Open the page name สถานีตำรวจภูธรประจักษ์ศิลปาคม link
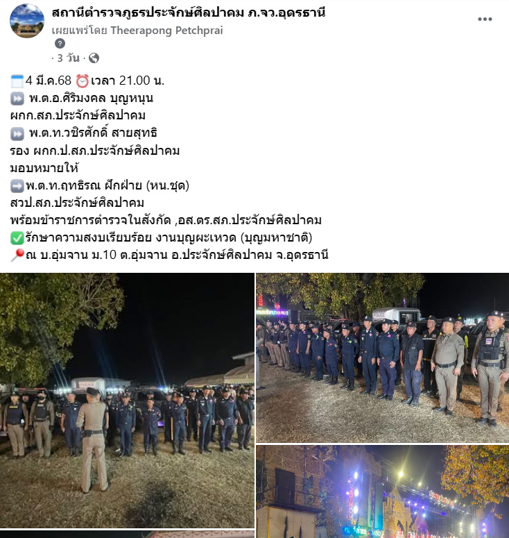This screenshot has width=509, height=538. [x=189, y=12]
